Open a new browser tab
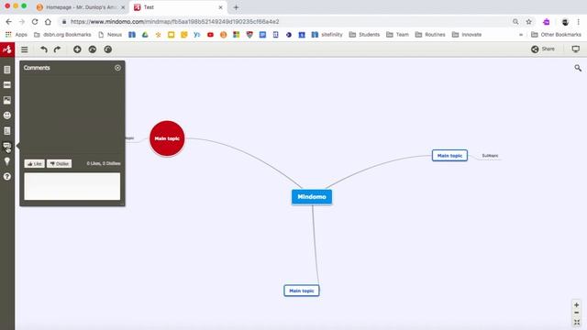Screen dimensions: 587x330 (236, 7)
